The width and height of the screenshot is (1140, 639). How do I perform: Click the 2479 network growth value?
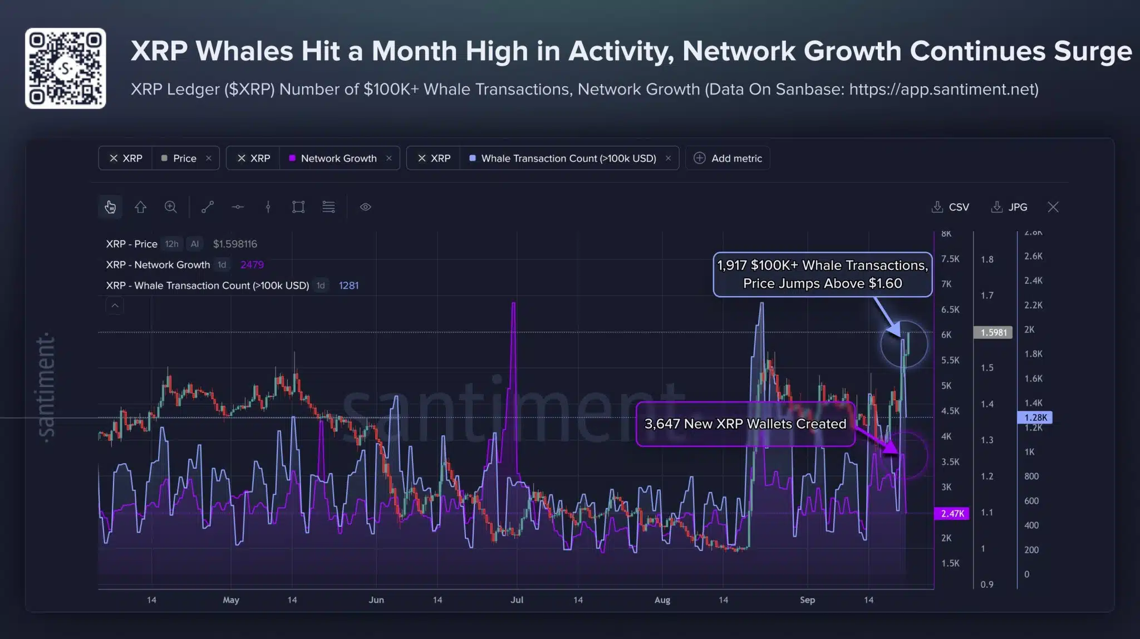[252, 265]
